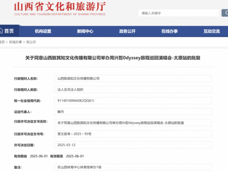Viewport: 228px width, 171px height.
Task: Go to 政务公开 section
Action: [127, 31]
